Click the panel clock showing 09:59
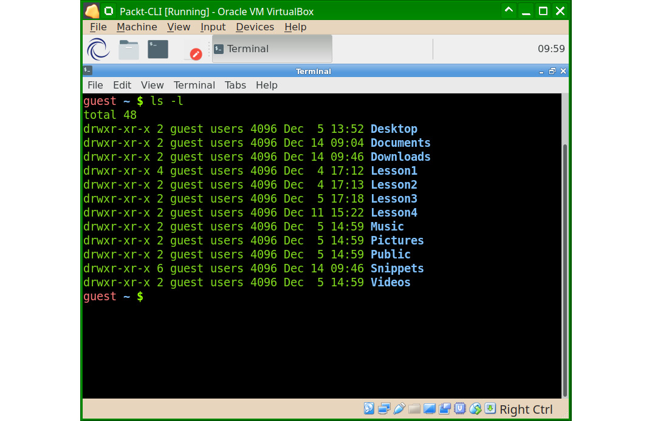Image resolution: width=652 pixels, height=421 pixels. (x=551, y=49)
